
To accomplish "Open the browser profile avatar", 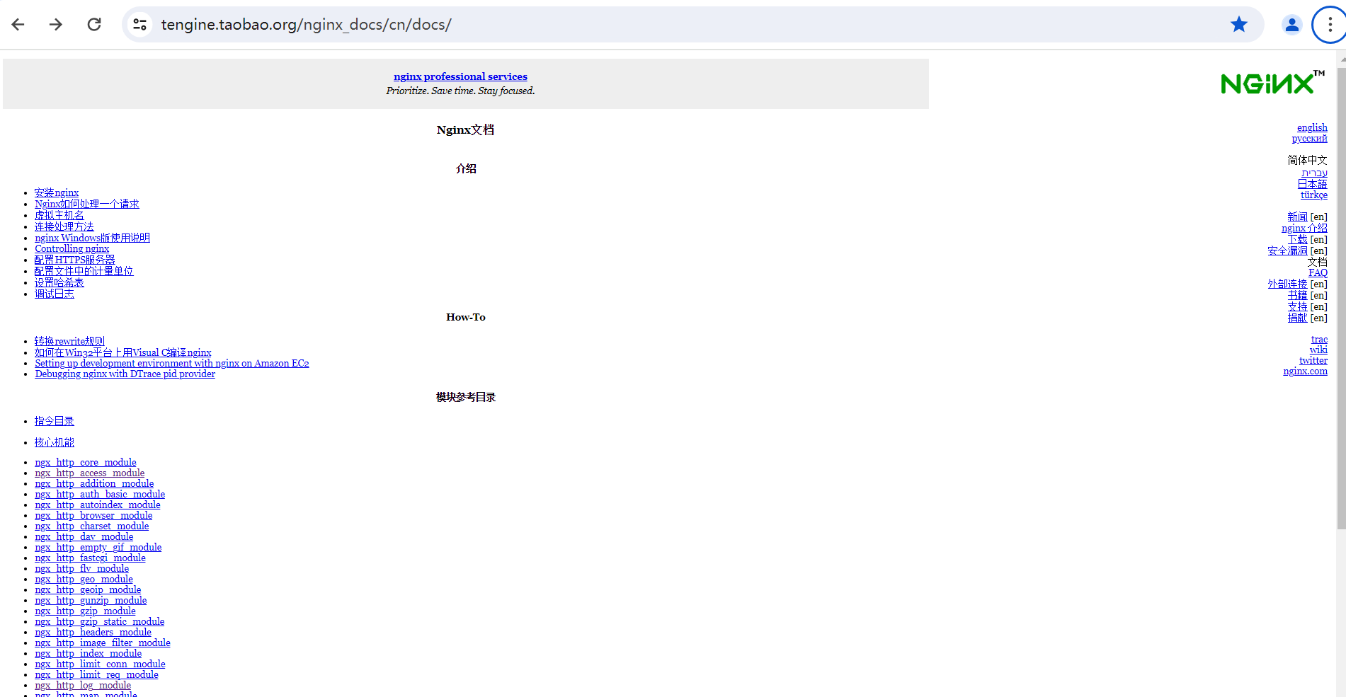I will (1292, 25).
